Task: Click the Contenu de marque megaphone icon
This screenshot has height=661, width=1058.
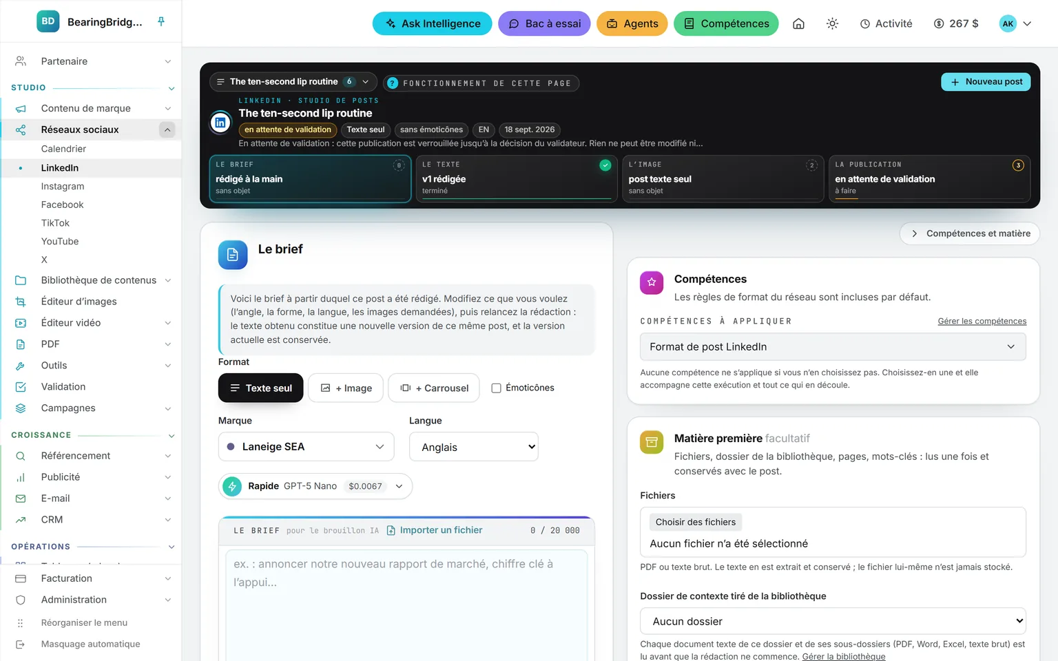Action: click(21, 109)
